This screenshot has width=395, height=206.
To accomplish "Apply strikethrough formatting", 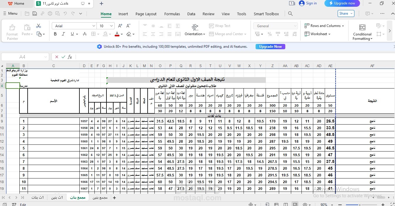I will click(x=85, y=34).
